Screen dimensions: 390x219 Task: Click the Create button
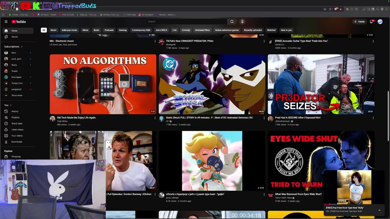(359, 22)
